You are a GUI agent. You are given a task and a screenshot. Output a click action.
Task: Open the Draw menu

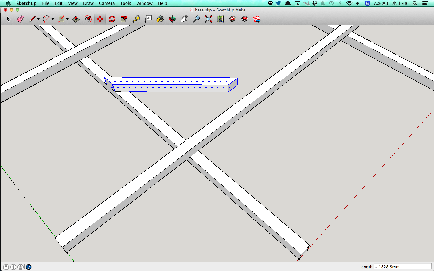click(88, 3)
